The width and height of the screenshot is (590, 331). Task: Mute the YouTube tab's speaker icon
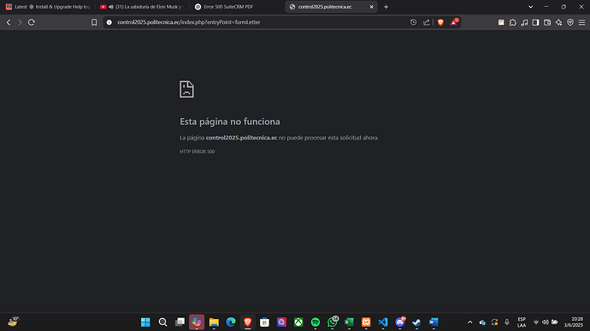(111, 7)
